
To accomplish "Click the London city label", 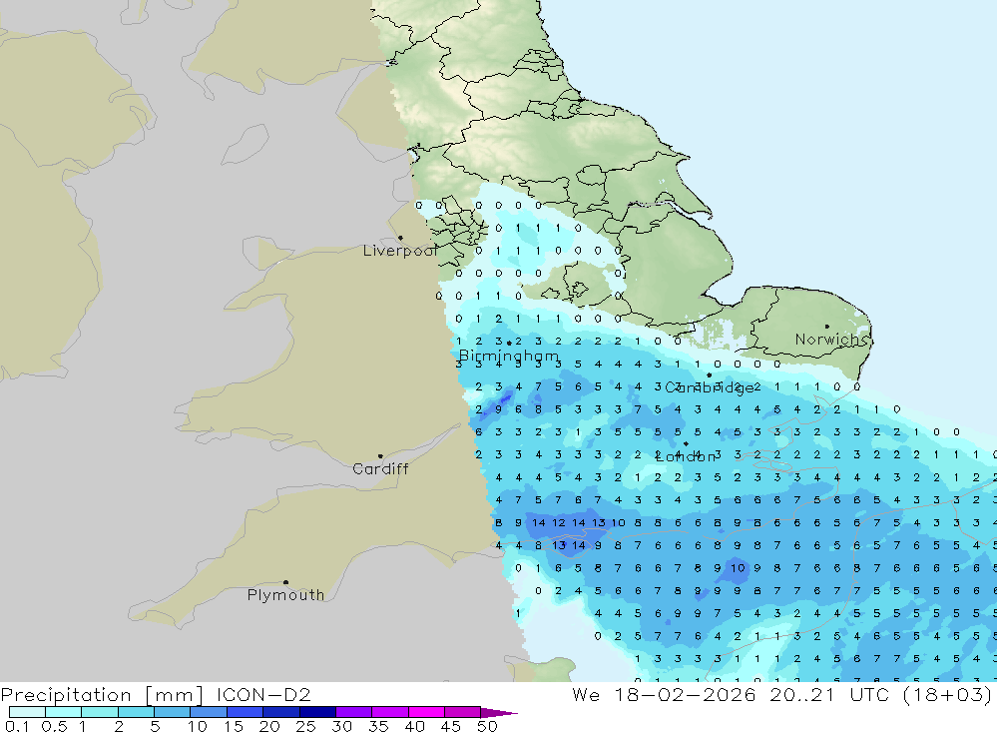I will (686, 456).
